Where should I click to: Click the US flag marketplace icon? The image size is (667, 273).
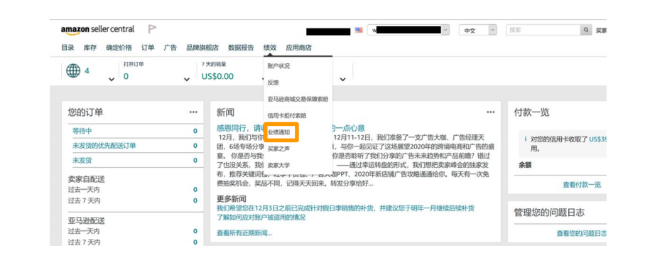tap(359, 31)
